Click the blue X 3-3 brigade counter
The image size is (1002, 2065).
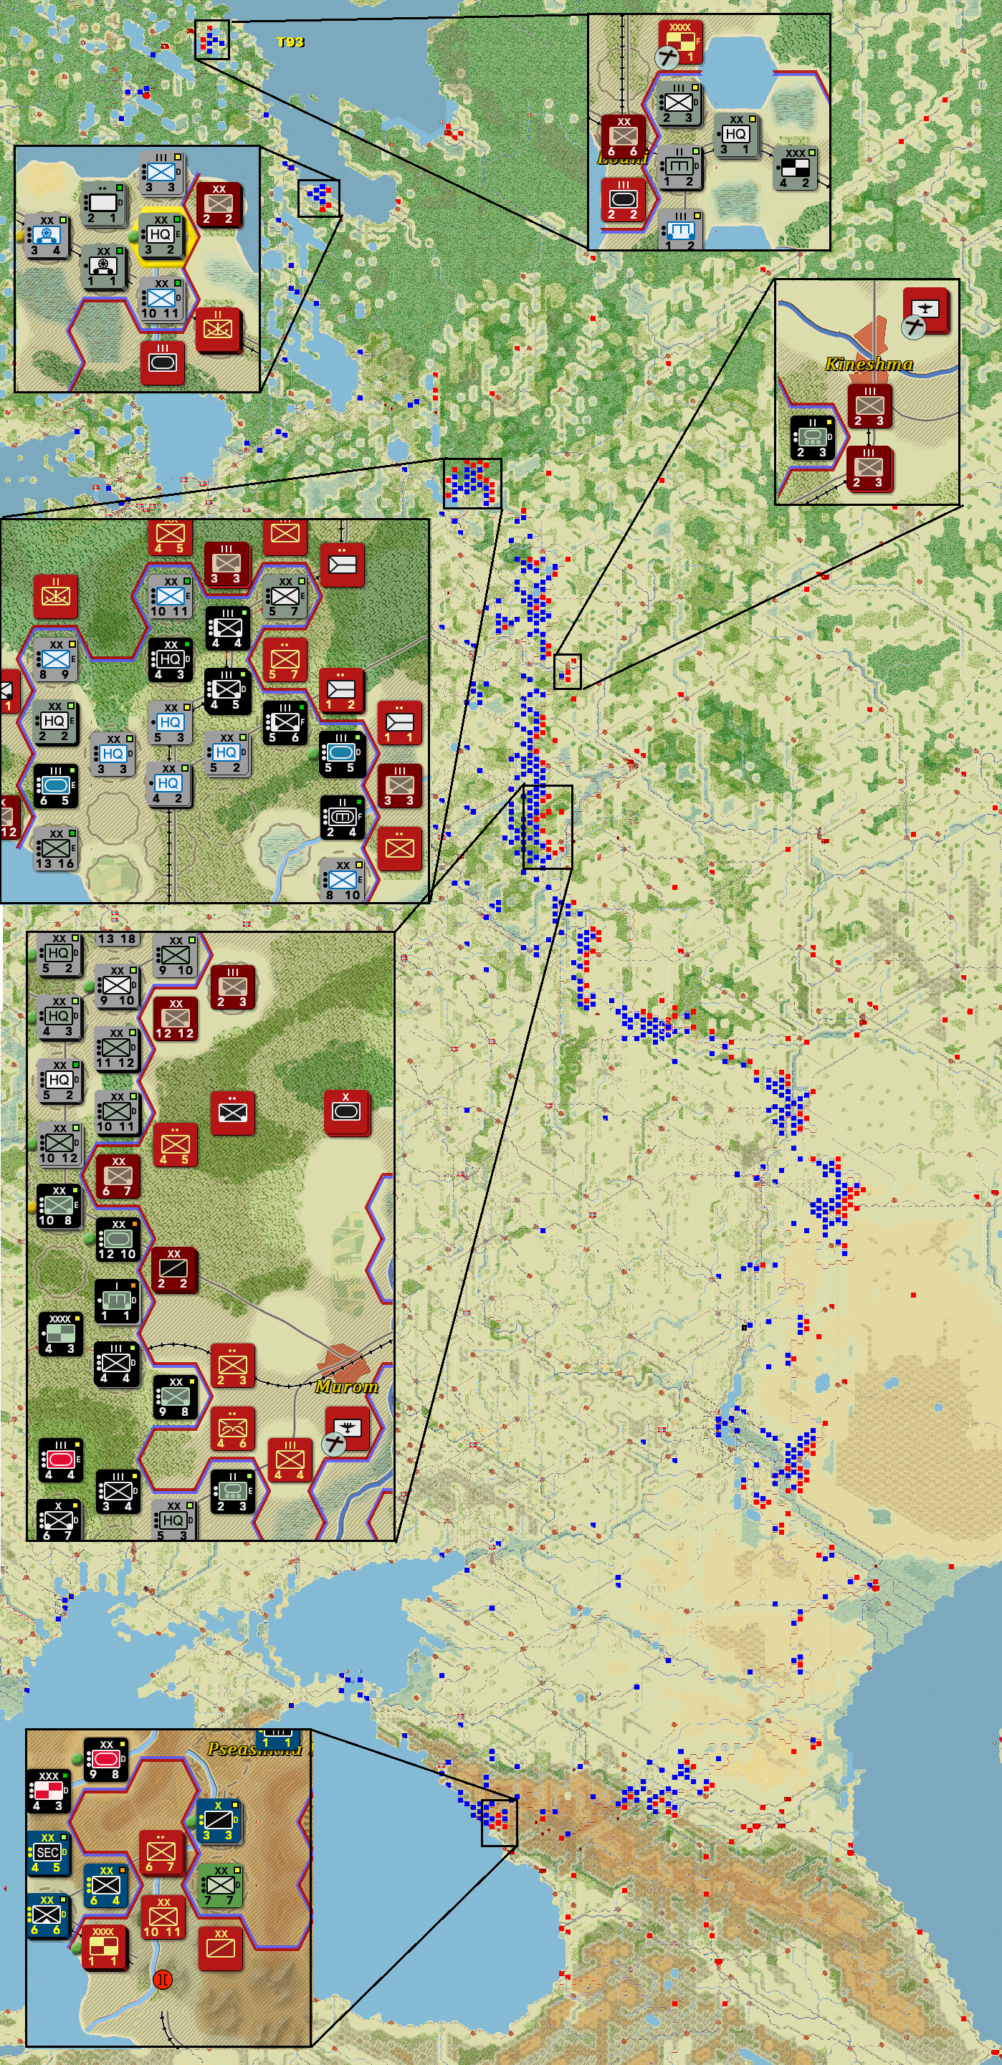coord(219,1820)
